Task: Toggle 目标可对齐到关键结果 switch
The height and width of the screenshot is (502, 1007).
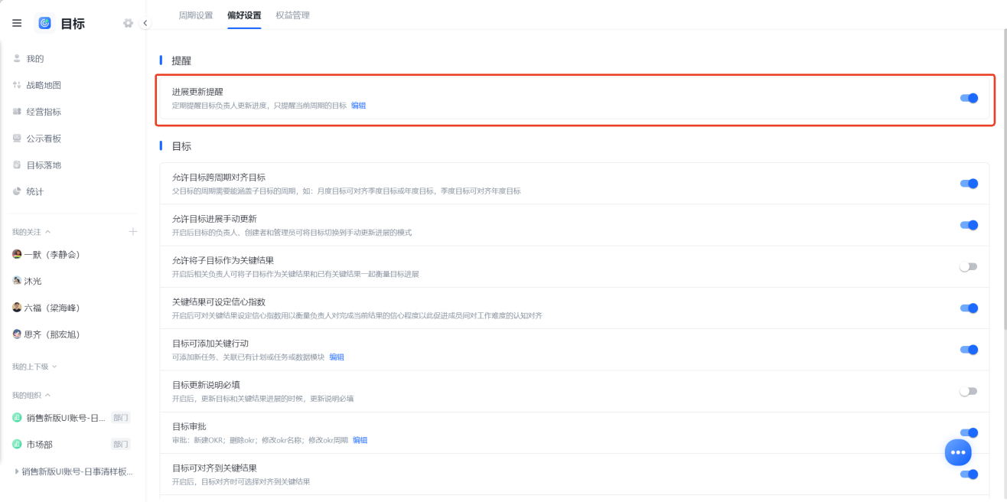Action: coord(969,474)
